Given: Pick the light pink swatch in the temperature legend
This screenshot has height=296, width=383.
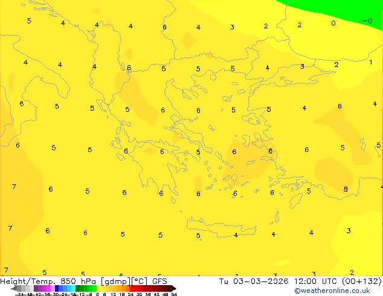Looking at the screenshot, I should click(53, 288).
